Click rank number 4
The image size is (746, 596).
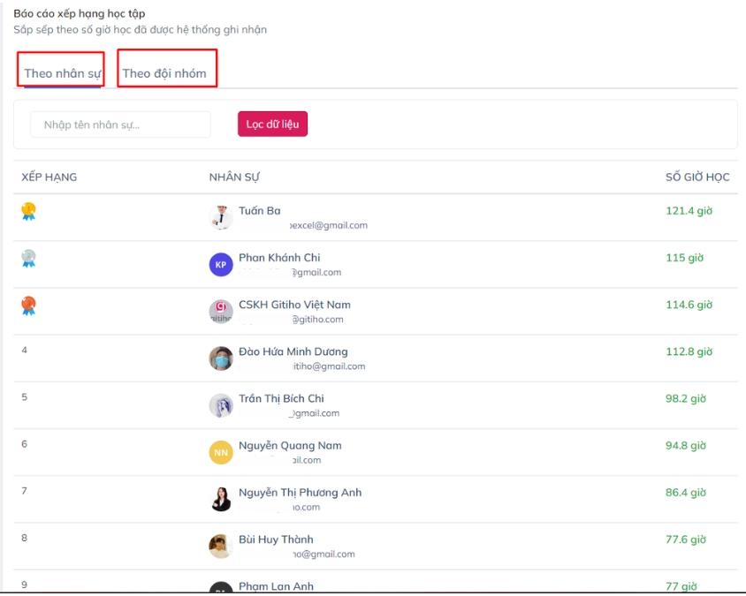pos(24,350)
